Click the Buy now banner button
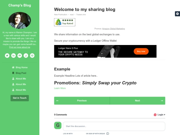180x135 pixels. [x=141, y=51]
